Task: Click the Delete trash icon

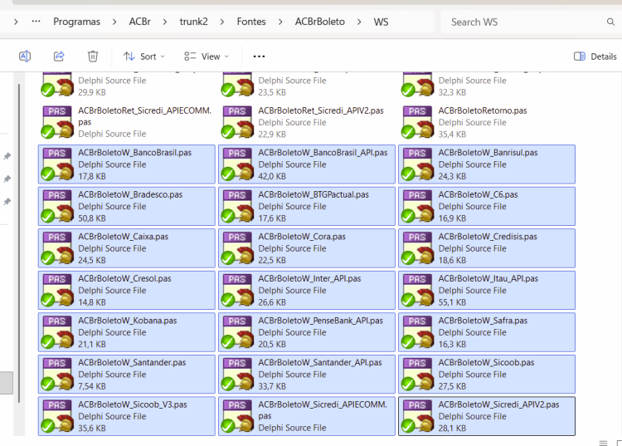Action: click(93, 56)
